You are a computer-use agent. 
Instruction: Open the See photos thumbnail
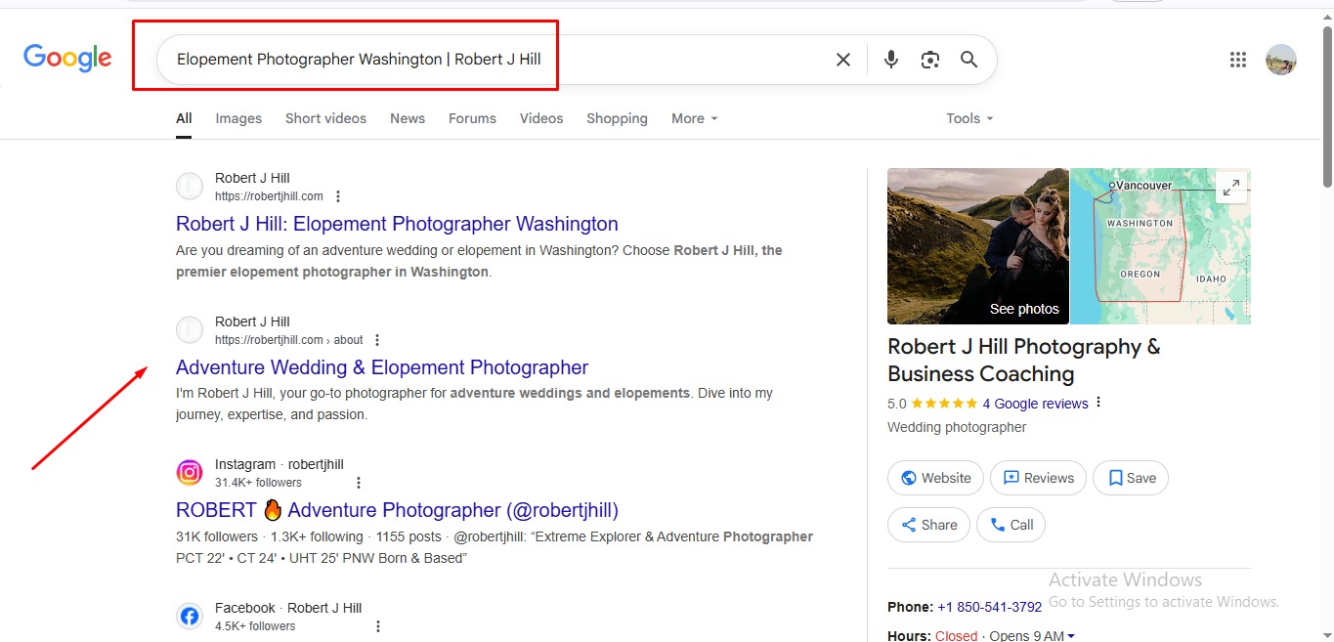tap(978, 246)
